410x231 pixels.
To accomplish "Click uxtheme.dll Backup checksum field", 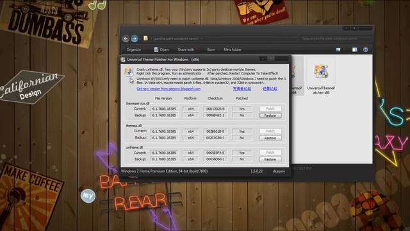I will pyautogui.click(x=215, y=159).
